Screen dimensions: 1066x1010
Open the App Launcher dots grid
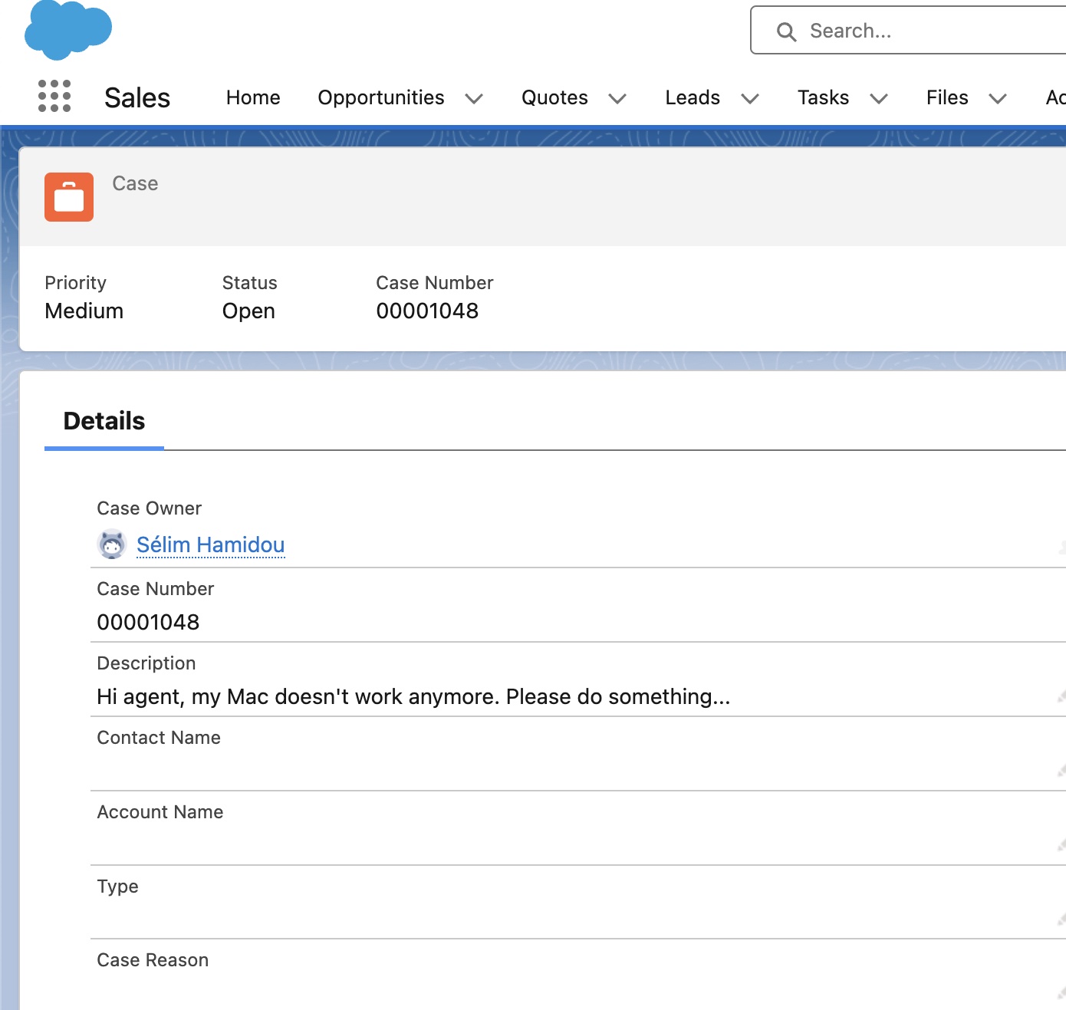(54, 97)
